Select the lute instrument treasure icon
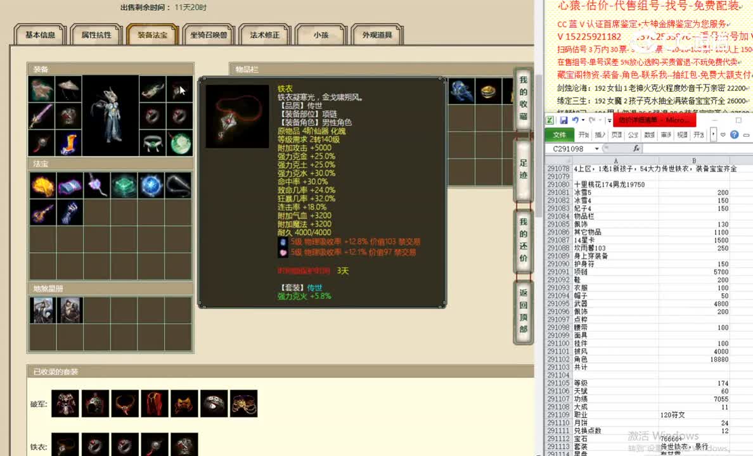Viewport: 753px width, 456px height. 42,212
